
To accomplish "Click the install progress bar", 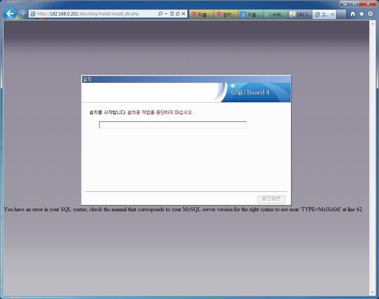I will [173, 125].
